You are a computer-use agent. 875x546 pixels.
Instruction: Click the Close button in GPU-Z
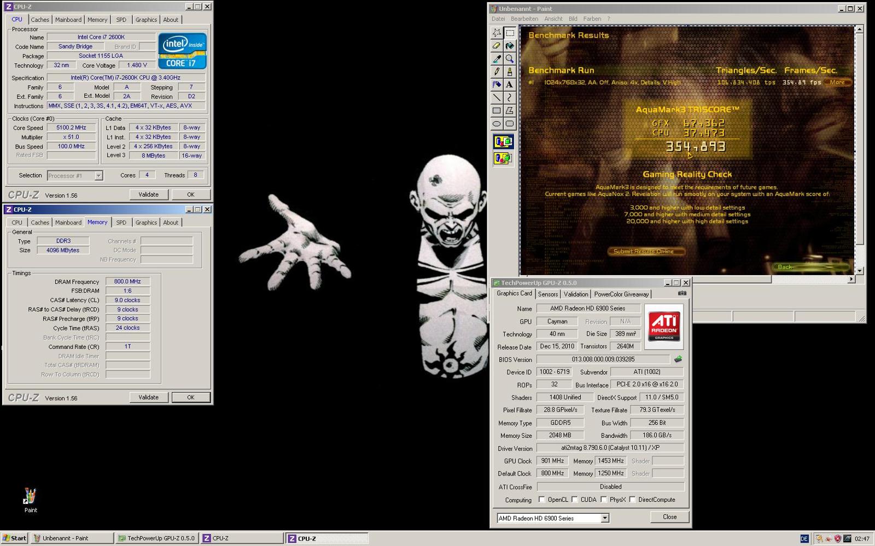(x=670, y=517)
